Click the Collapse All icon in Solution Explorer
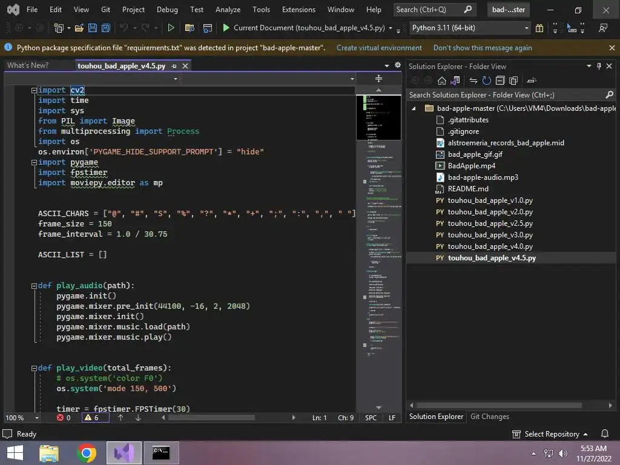Screen dimensions: 620x465 coord(500,81)
